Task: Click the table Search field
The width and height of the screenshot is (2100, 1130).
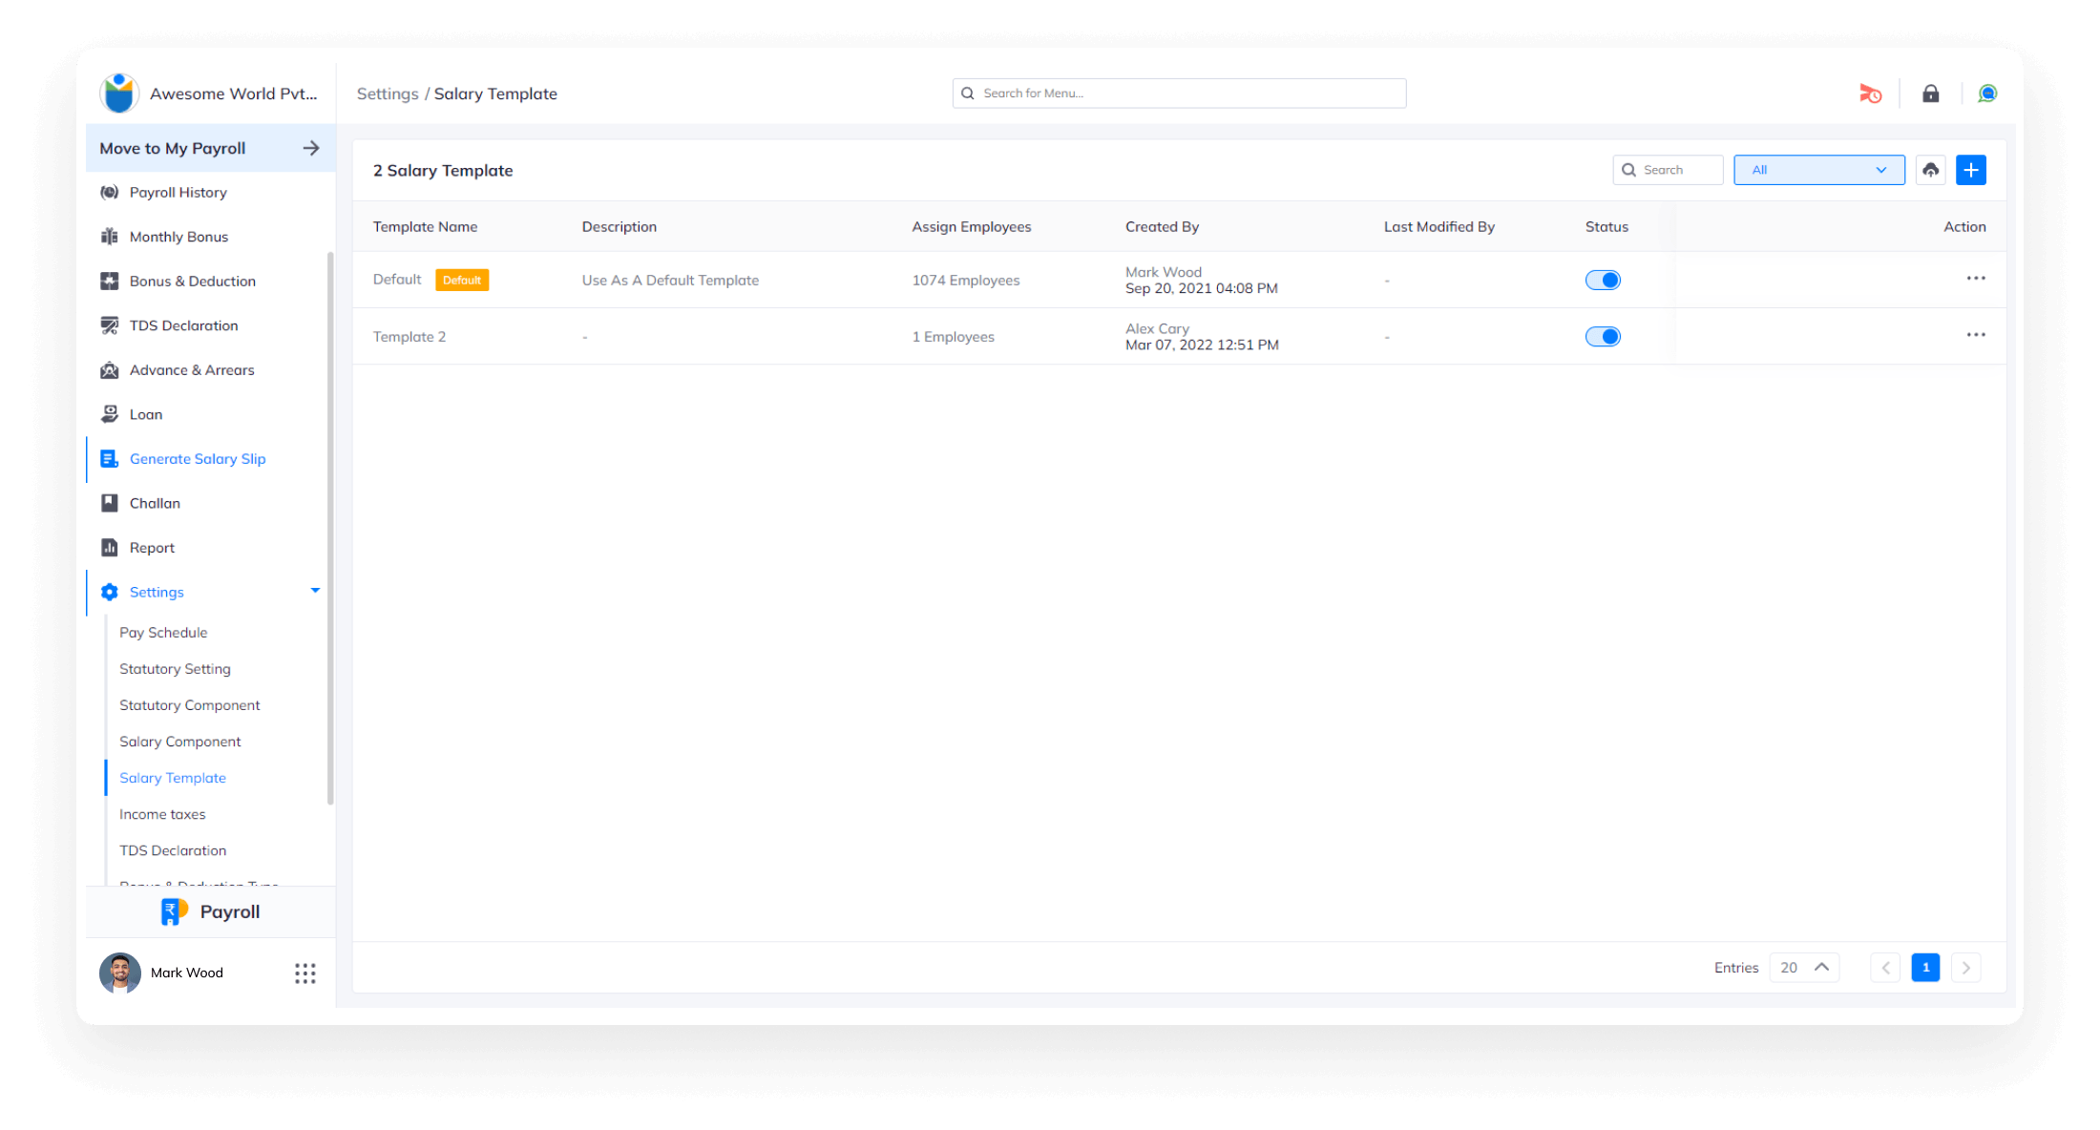Action: click(1668, 170)
